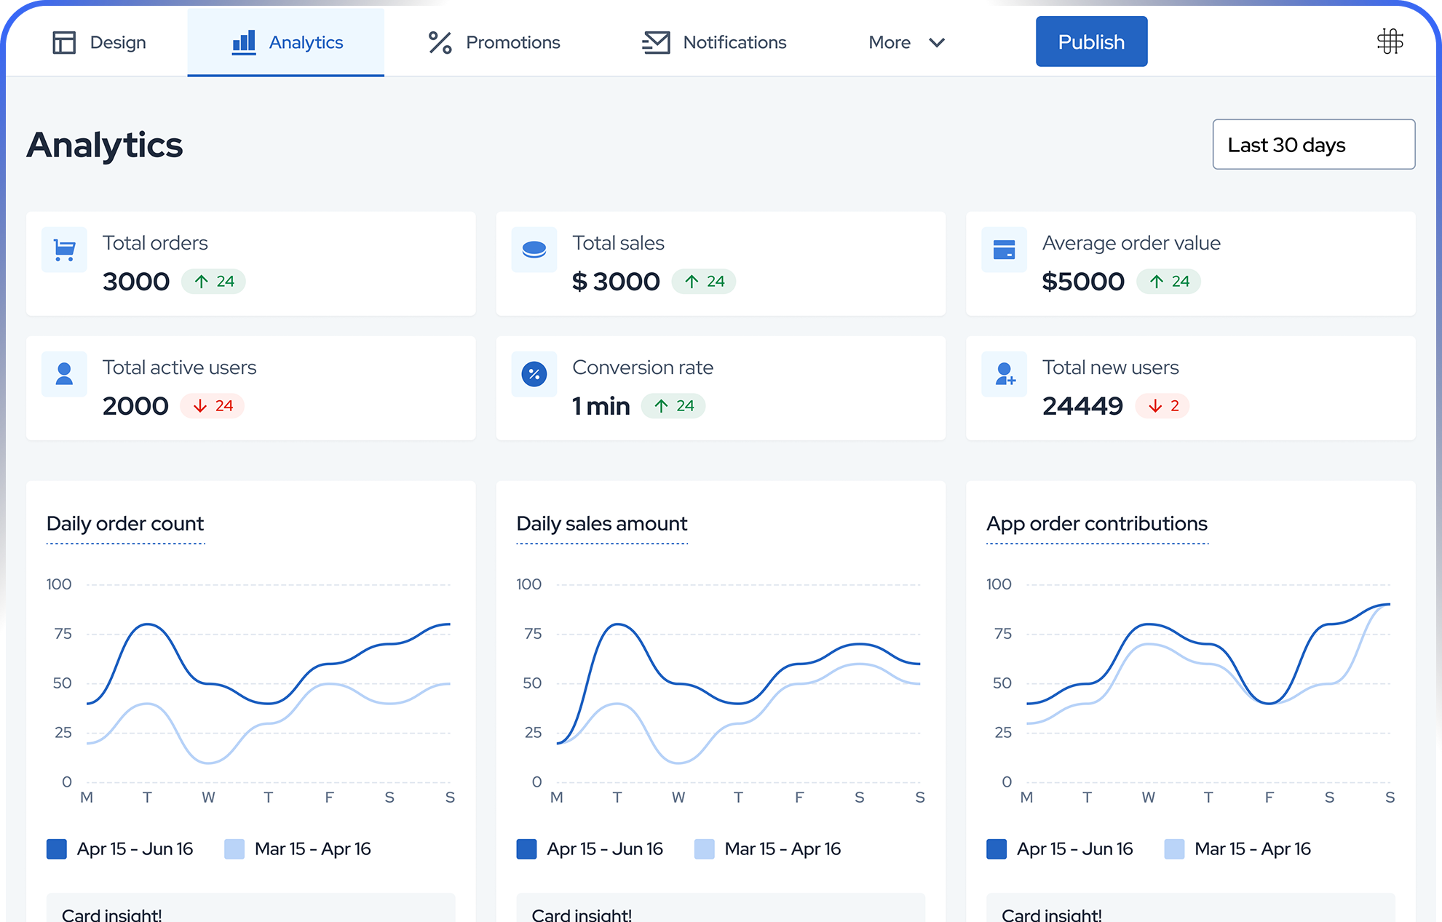Expand the More menu chevron
This screenshot has width=1442, height=922.
point(937,42)
